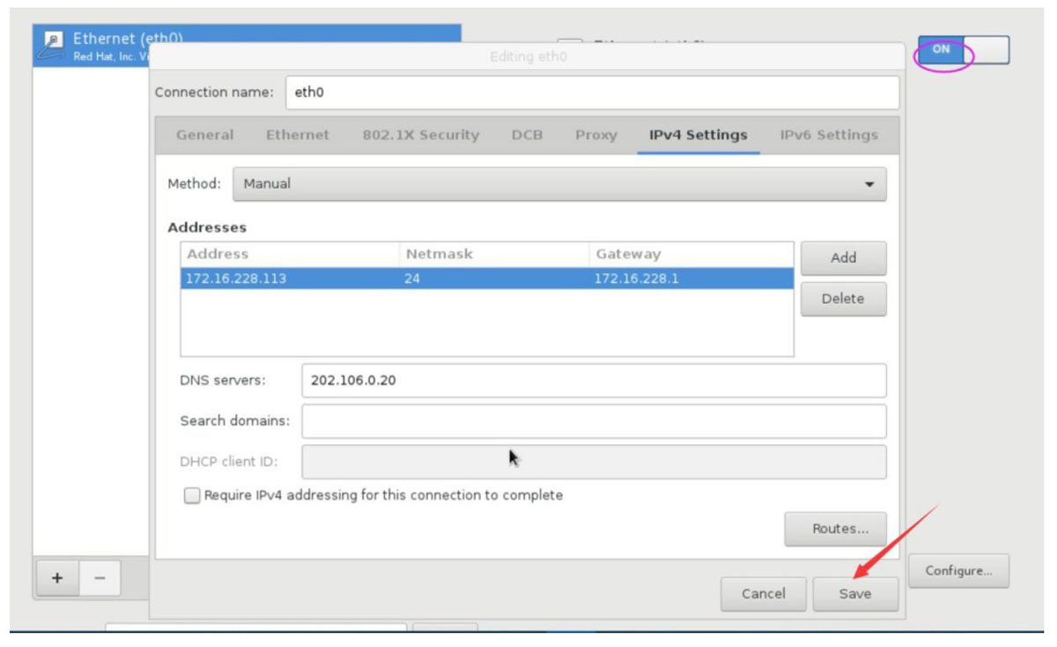Toggle the Ethernet ON/OFF switch
The image size is (1057, 647).
pos(963,50)
